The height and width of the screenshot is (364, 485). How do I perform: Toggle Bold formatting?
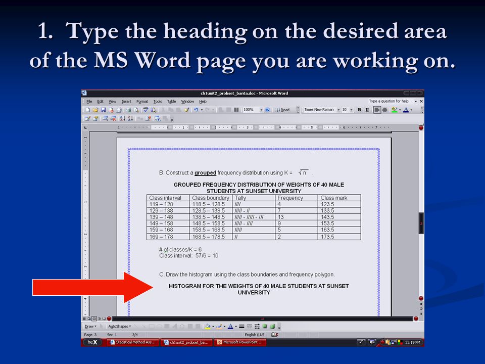click(x=359, y=110)
